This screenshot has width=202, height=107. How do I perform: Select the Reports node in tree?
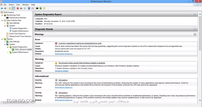pyautogui.click(x=10, y=39)
